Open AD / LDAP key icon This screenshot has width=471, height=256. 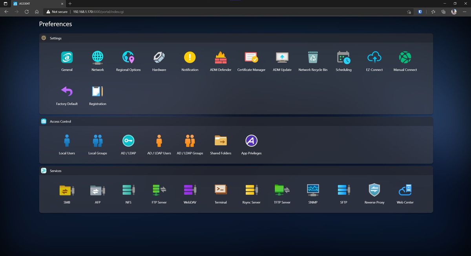128,141
